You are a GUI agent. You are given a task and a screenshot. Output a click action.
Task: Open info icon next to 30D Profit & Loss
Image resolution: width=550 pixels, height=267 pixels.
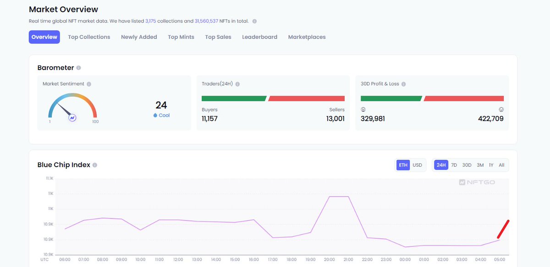[403, 84]
